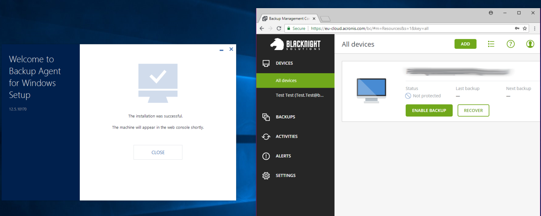Open the Activities section
The image size is (541, 216).
(x=295, y=137)
